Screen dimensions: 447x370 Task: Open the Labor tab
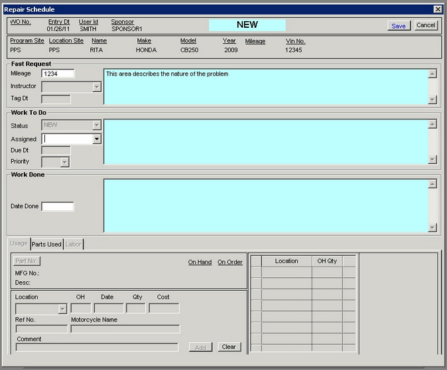click(x=73, y=244)
